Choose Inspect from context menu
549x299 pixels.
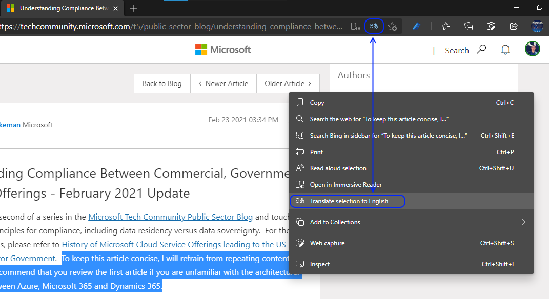point(412,264)
